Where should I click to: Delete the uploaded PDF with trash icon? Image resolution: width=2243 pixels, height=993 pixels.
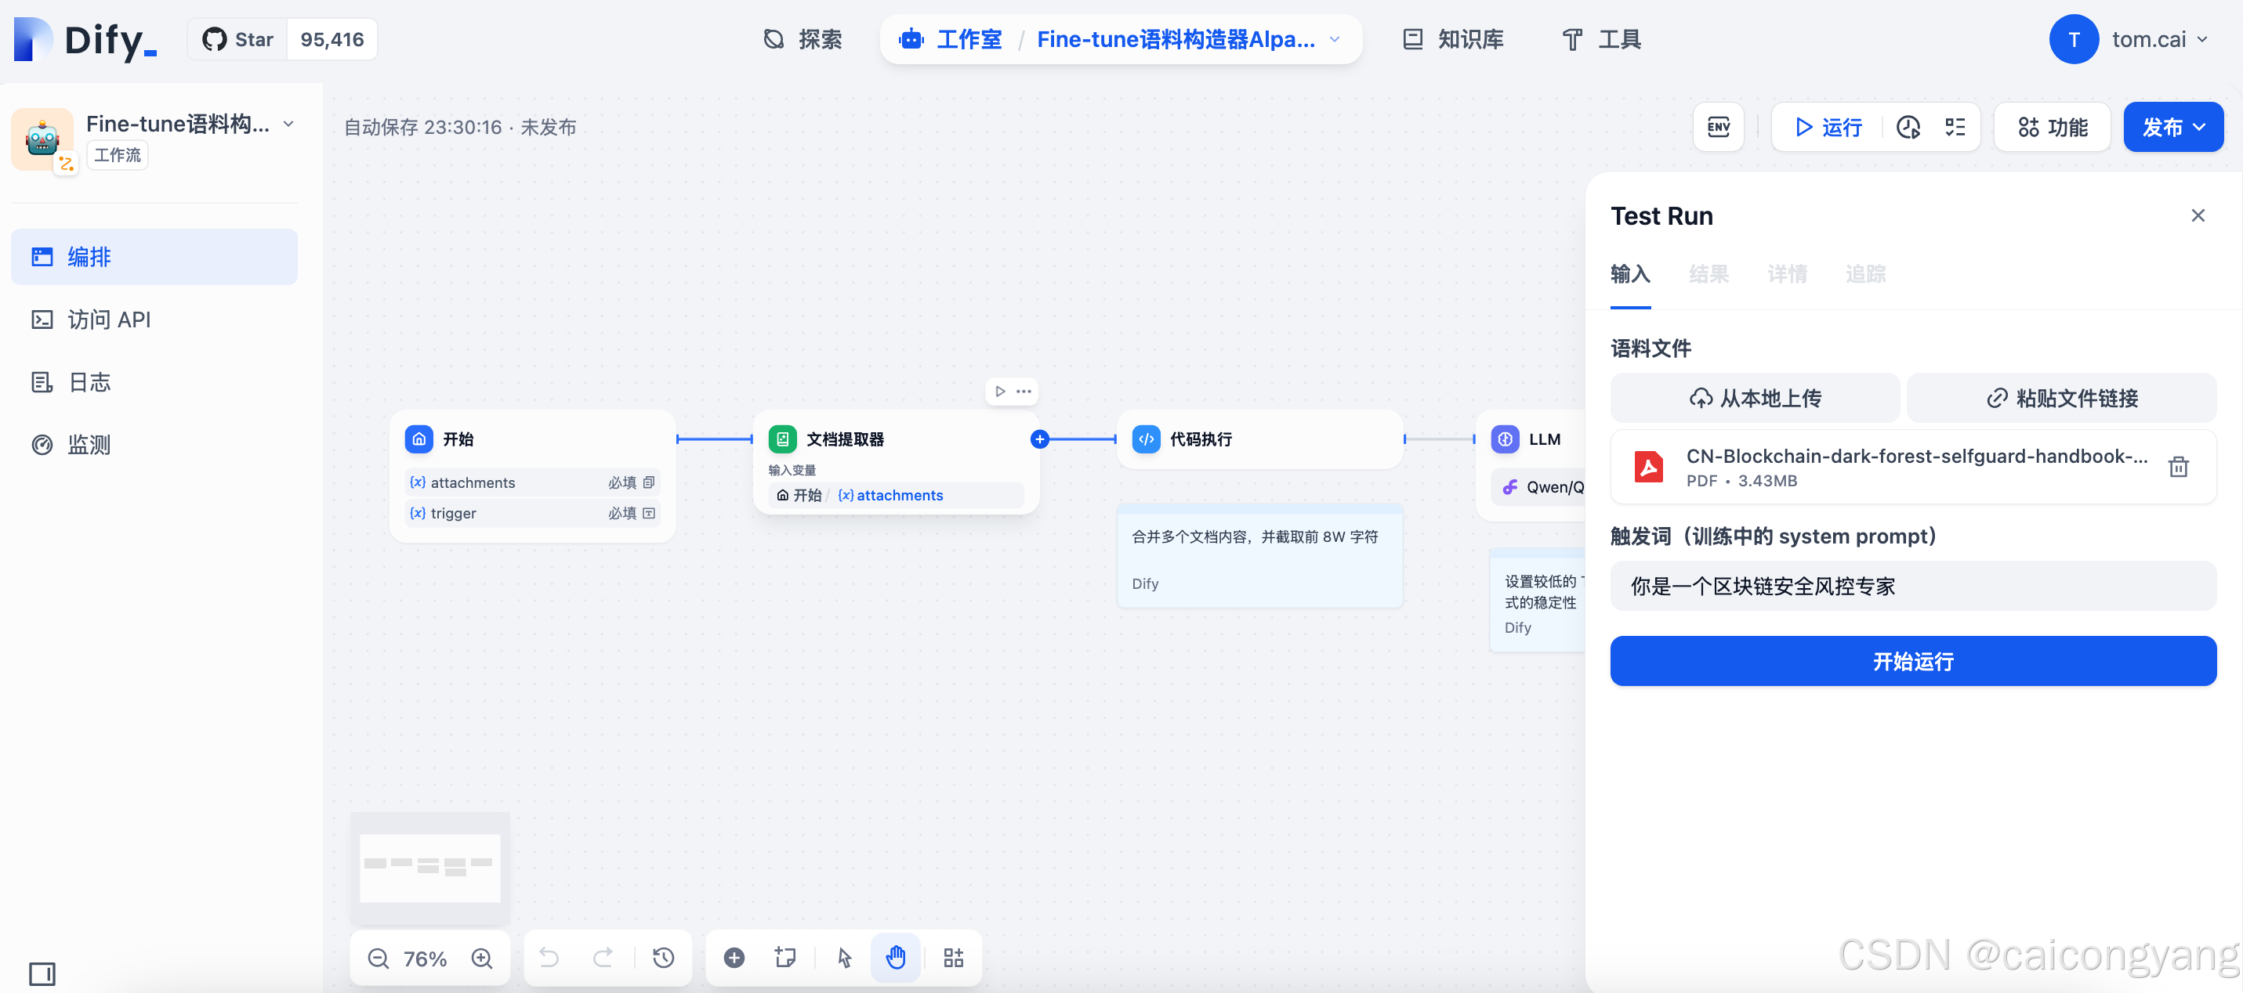pos(2178,468)
